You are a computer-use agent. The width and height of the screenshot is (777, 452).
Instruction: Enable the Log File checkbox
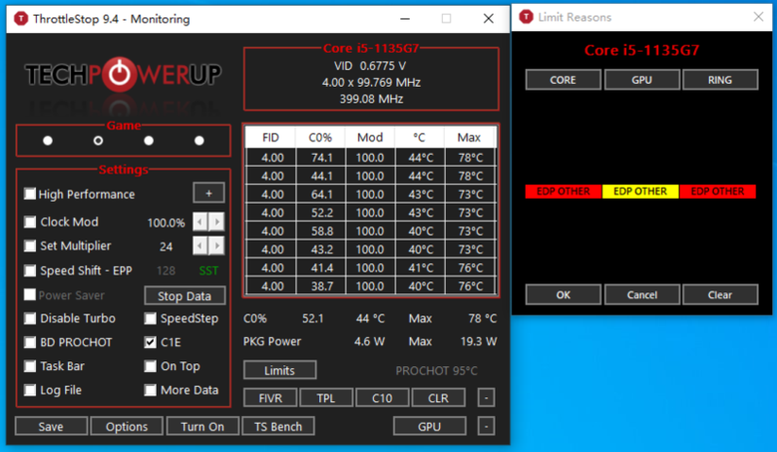pos(30,390)
